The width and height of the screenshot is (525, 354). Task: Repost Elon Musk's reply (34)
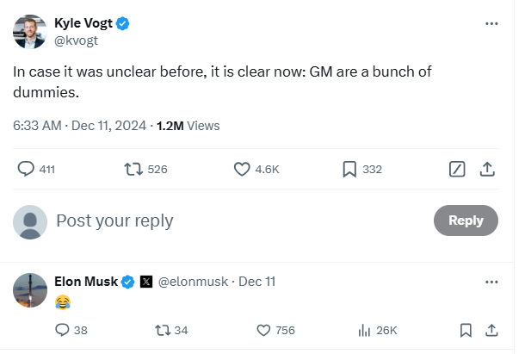tap(161, 330)
